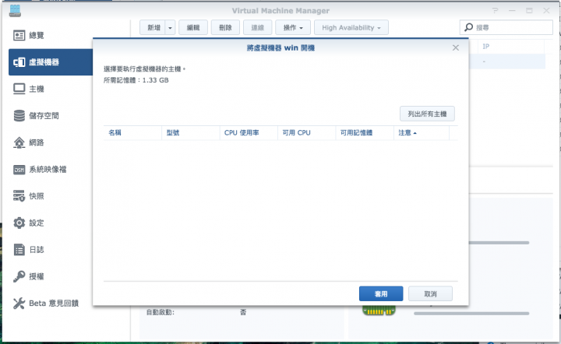Image resolution: width=561 pixels, height=344 pixels.
Task: Click the 取消 cancel button
Action: tap(430, 293)
